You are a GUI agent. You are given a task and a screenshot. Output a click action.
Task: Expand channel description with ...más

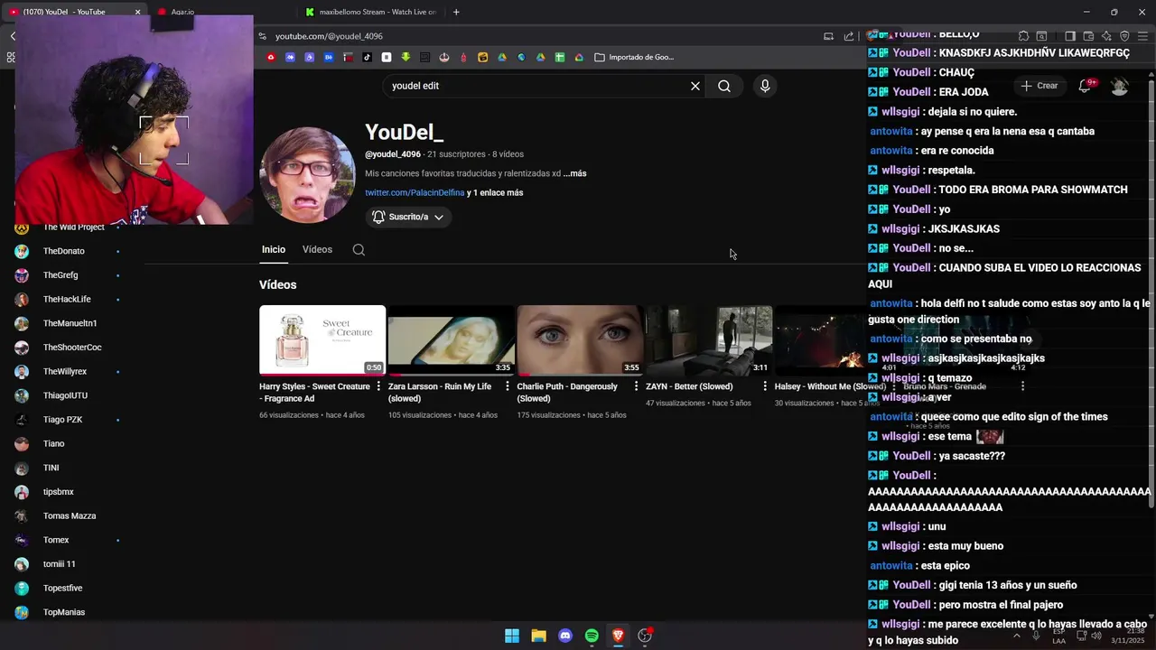(x=574, y=173)
